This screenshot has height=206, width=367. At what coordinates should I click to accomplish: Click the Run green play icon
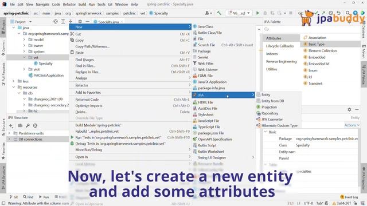[x=257, y=13]
